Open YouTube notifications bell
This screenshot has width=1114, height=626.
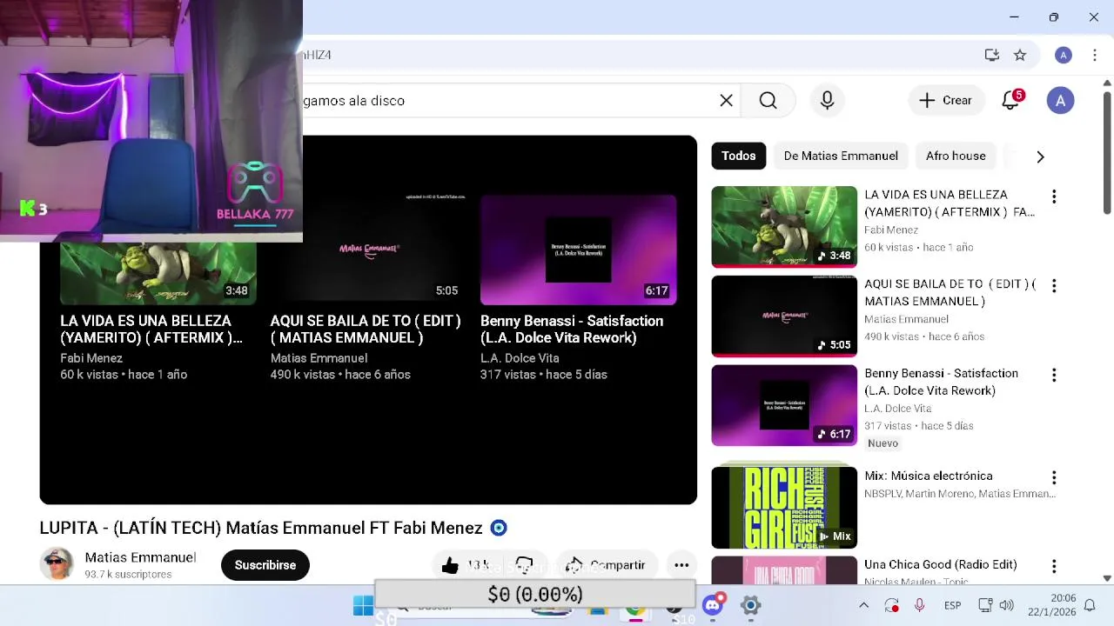(x=1010, y=101)
